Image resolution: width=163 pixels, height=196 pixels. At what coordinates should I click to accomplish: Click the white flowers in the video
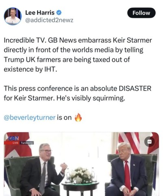(80, 175)
